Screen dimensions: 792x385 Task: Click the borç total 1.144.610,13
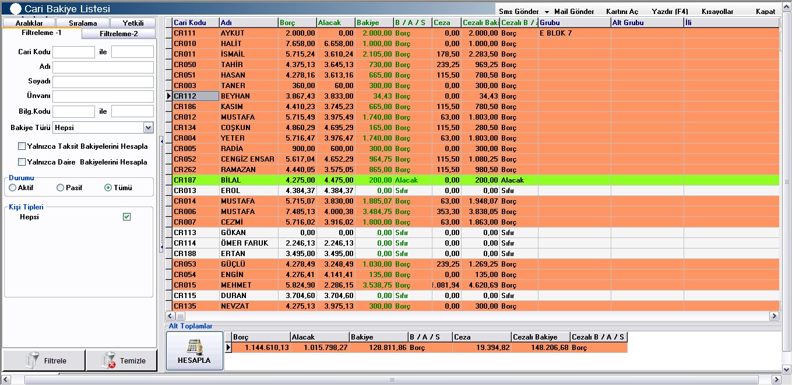click(266, 348)
